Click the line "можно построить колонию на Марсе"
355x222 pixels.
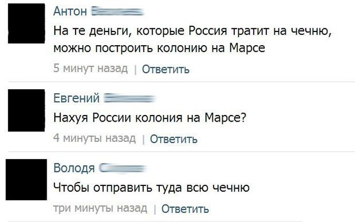(x=160, y=49)
